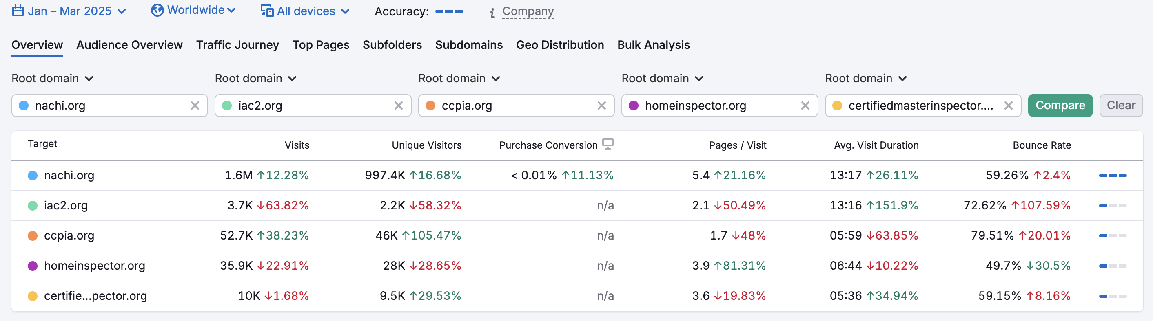Click the orange color dot in ccpia.org input
The image size is (1153, 321).
tap(430, 106)
